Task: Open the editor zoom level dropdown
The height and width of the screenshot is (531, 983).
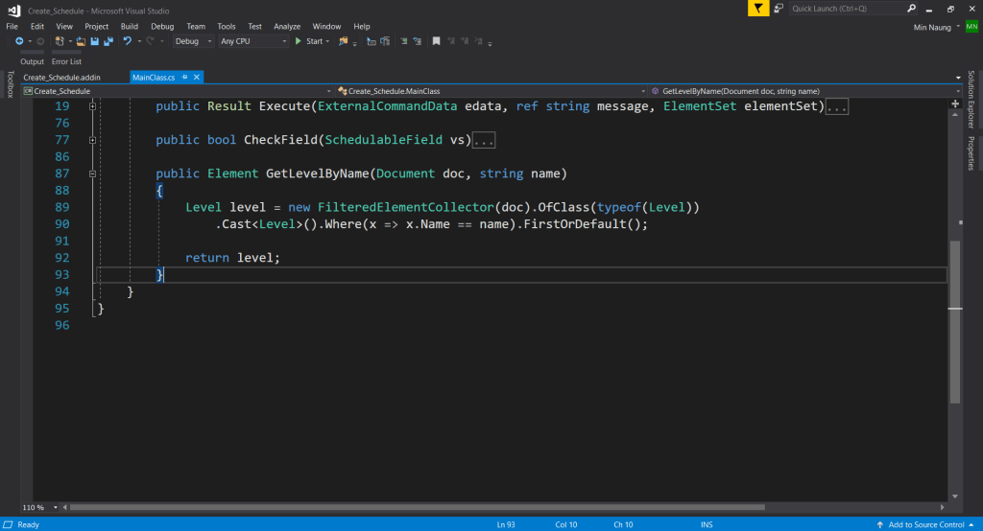Action: click(54, 507)
